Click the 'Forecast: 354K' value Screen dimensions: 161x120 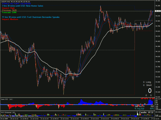[x=9, y=13]
